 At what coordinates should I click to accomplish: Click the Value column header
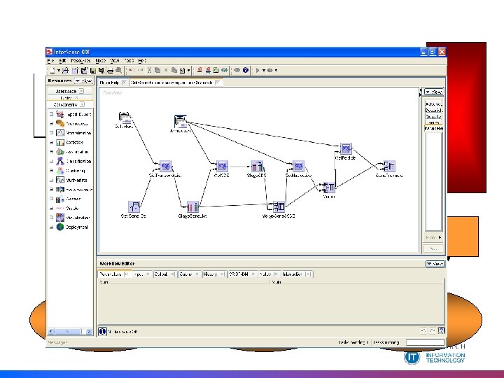pyautogui.click(x=357, y=282)
